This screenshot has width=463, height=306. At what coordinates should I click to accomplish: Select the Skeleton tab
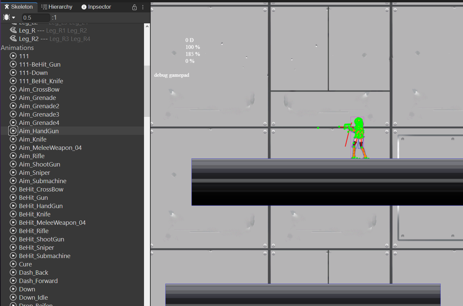[x=19, y=7]
